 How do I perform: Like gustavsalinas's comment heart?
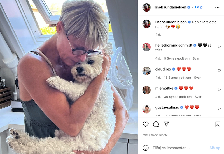point(219,109)
